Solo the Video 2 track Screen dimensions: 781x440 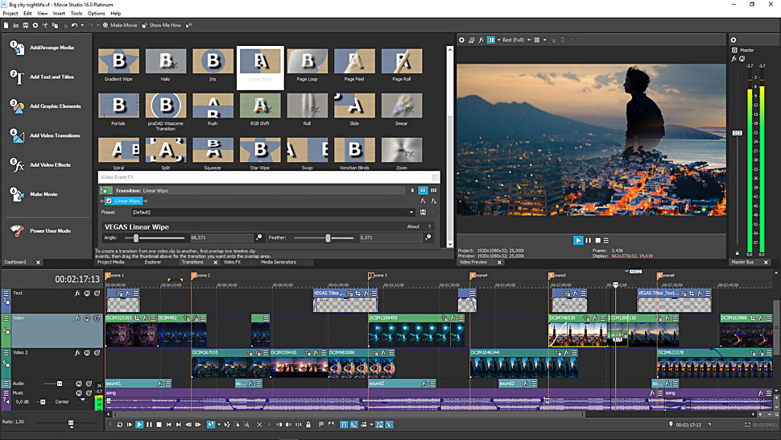tap(96, 353)
